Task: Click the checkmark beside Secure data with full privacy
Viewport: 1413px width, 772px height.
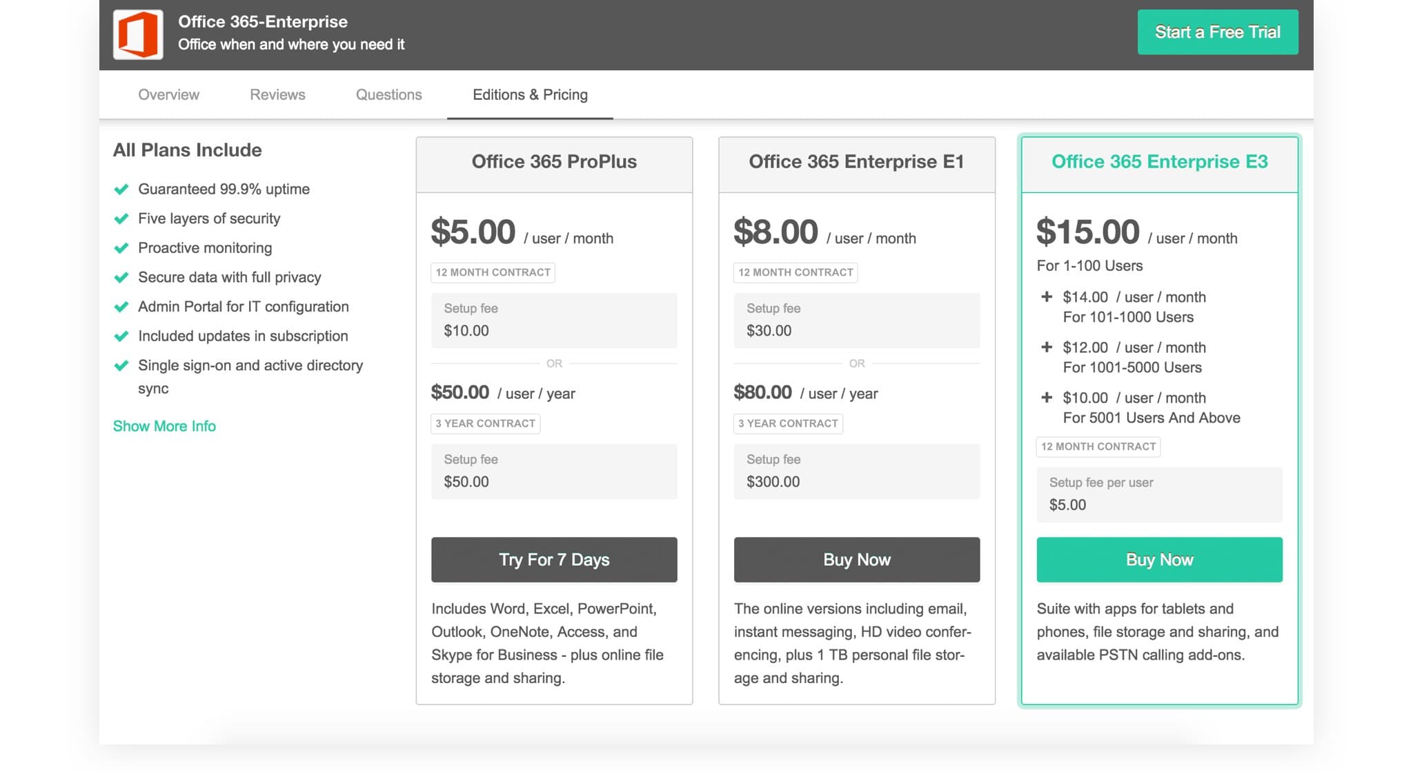Action: tap(122, 277)
